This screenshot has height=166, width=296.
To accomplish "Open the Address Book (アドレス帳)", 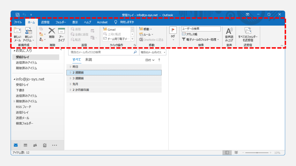I will click(190, 34).
